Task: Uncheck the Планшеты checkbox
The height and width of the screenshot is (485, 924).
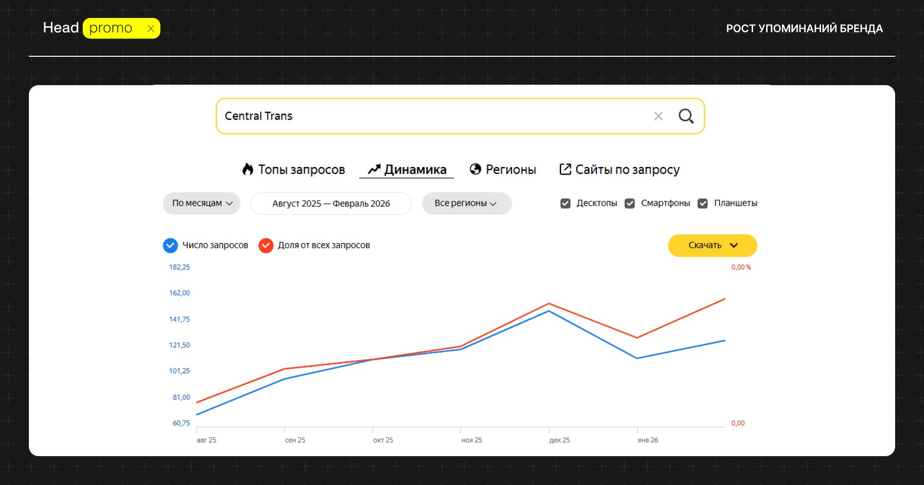Action: 703,204
